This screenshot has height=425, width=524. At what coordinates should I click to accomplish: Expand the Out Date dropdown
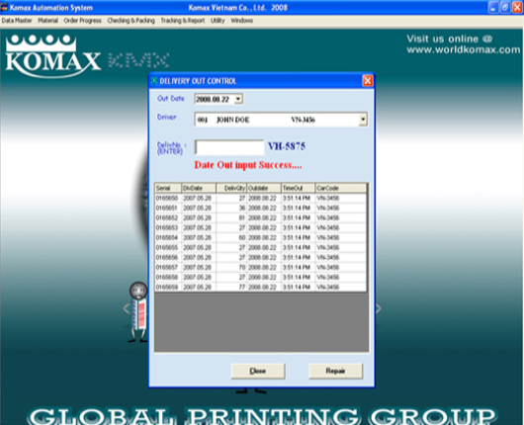tap(238, 99)
